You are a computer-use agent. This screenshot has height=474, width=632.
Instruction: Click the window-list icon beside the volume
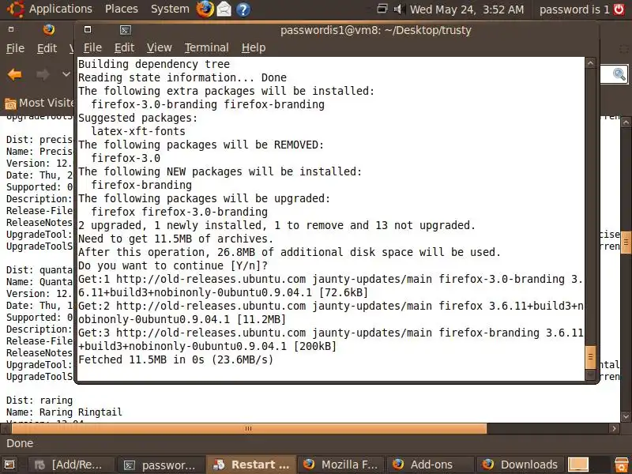[x=382, y=9]
